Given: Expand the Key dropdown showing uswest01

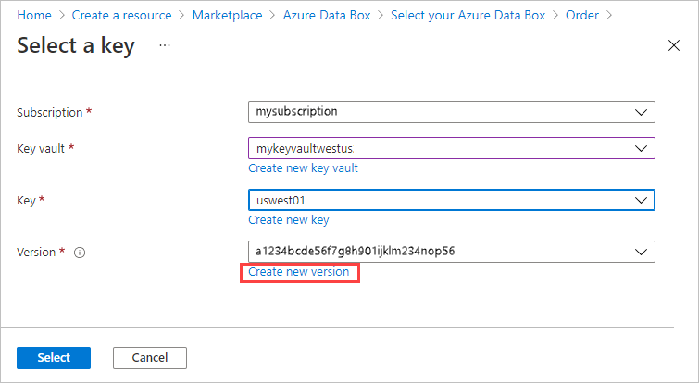Looking at the screenshot, I should point(640,200).
